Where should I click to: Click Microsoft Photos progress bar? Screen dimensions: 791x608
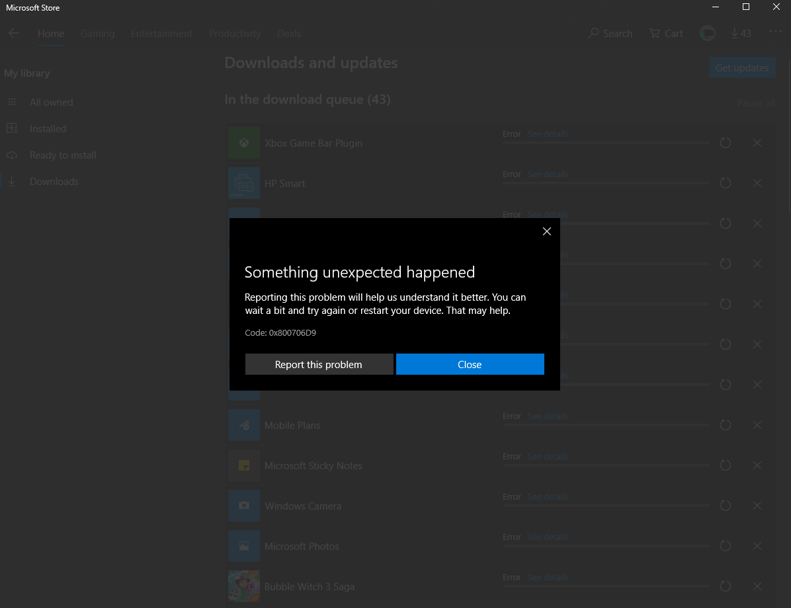[x=606, y=546]
